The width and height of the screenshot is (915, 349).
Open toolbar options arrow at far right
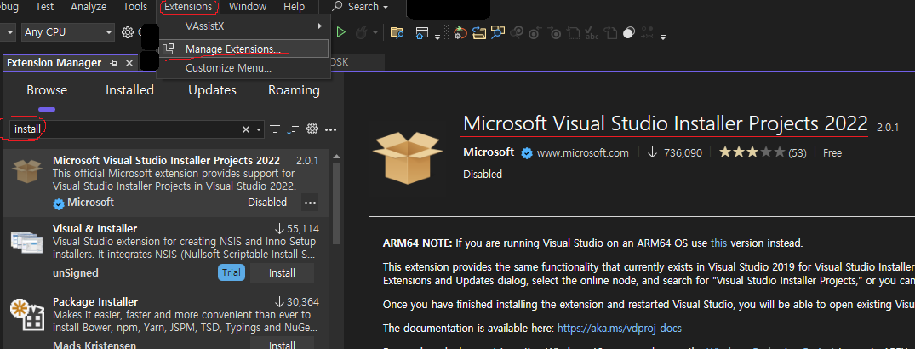tap(662, 37)
